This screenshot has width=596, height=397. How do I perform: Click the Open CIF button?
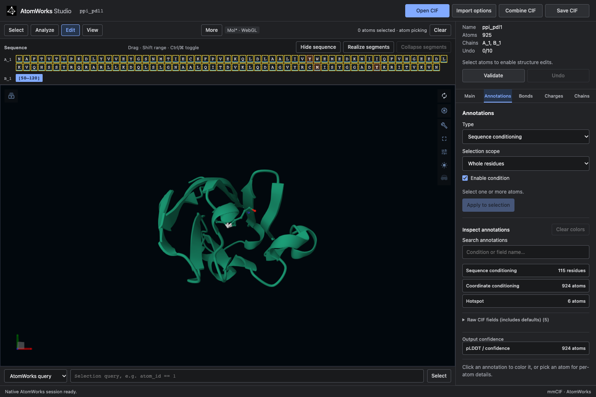pos(427,11)
